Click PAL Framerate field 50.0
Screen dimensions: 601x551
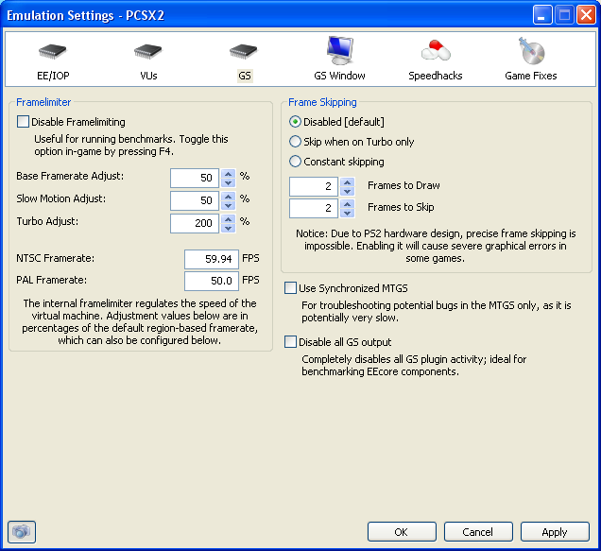click(212, 281)
